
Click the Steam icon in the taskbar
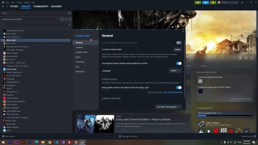82,142
